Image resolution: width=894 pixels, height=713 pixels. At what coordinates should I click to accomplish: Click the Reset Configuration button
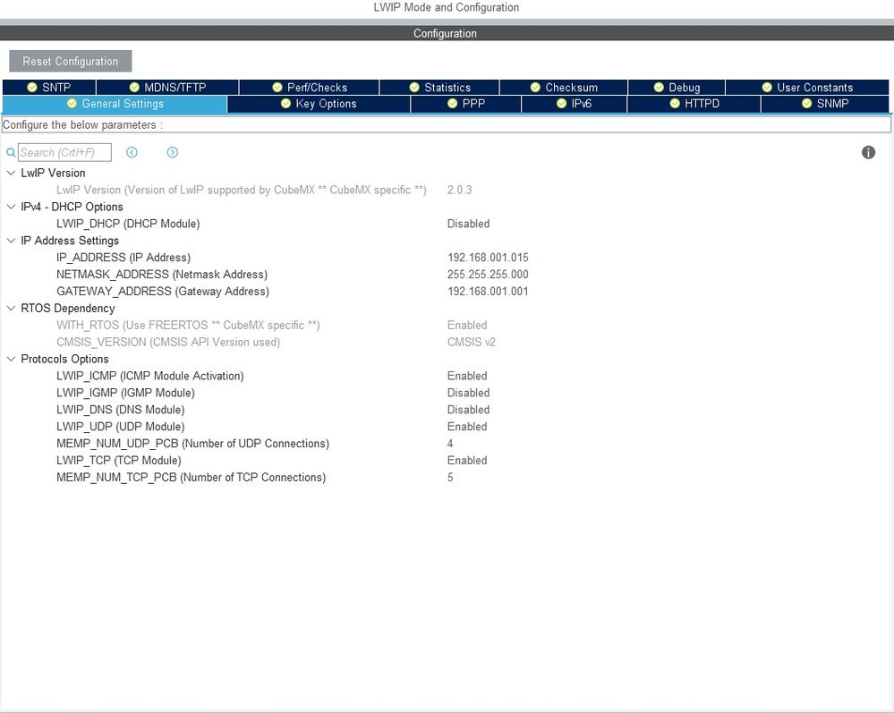[71, 61]
